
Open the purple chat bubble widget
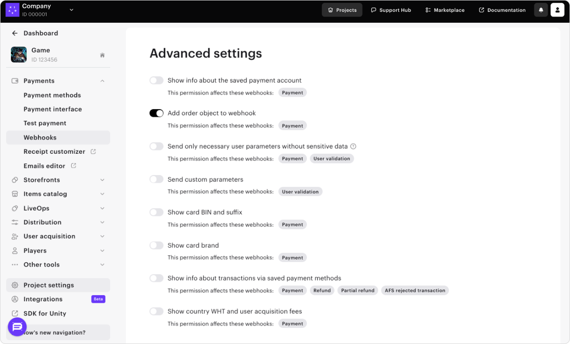tap(17, 327)
